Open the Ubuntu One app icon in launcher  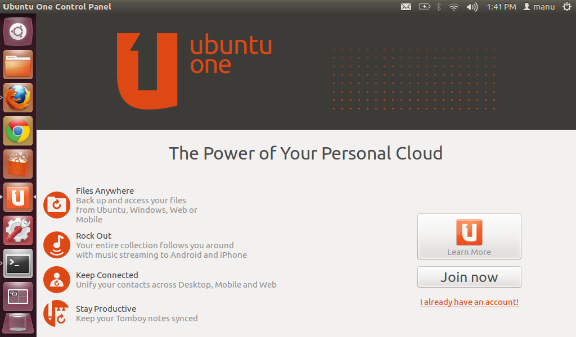point(17,197)
